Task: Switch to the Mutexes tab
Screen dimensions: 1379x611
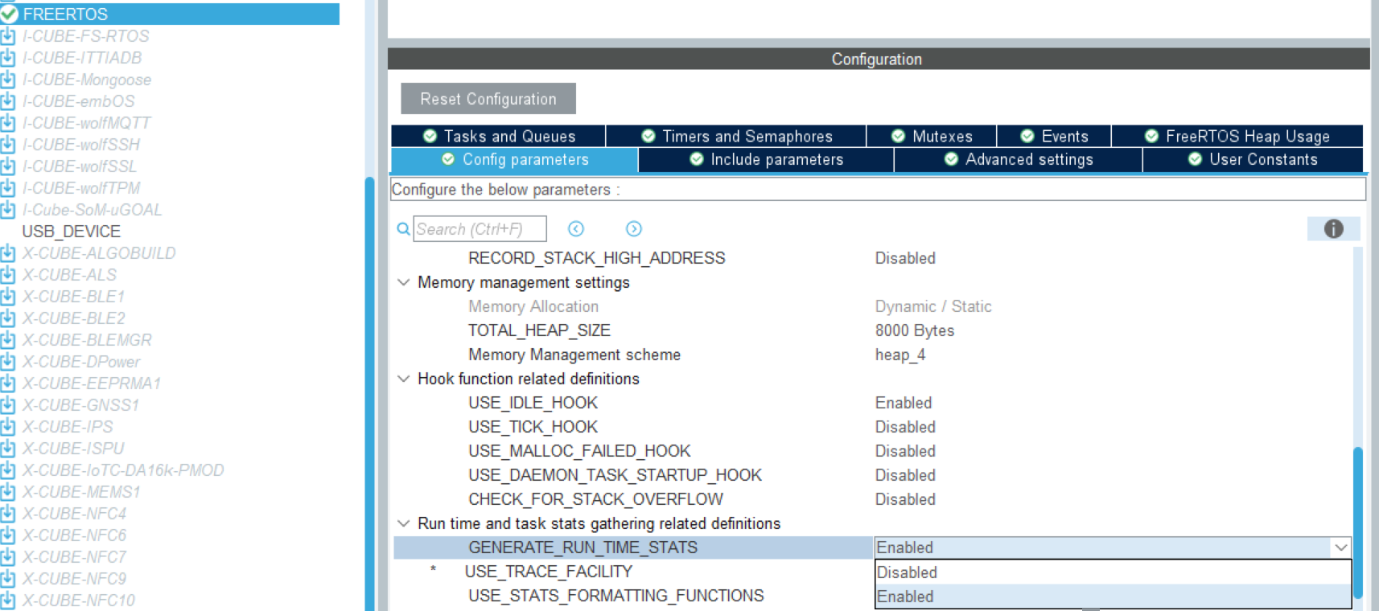Action: (932, 136)
